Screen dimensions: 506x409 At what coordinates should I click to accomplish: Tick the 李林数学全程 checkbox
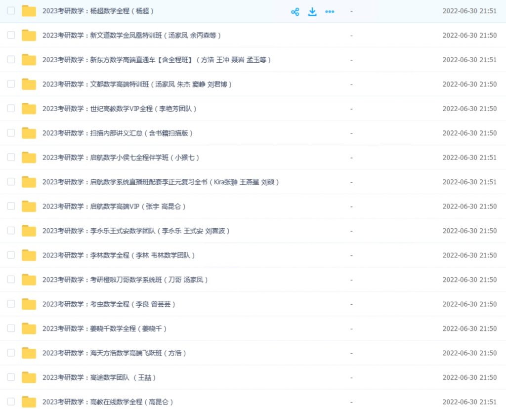(11, 255)
